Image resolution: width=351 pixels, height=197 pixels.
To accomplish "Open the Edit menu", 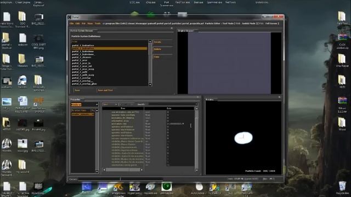I will (78, 24).
